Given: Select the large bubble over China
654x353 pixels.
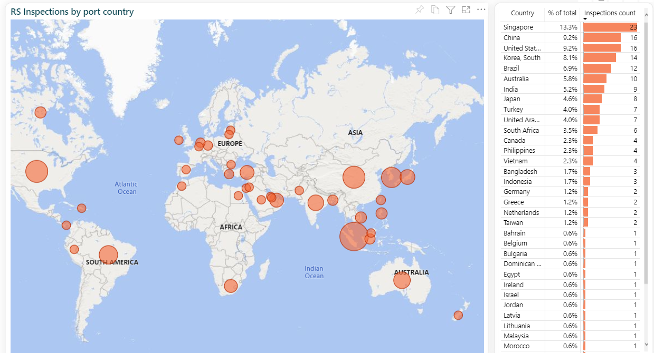Looking at the screenshot, I should (353, 178).
